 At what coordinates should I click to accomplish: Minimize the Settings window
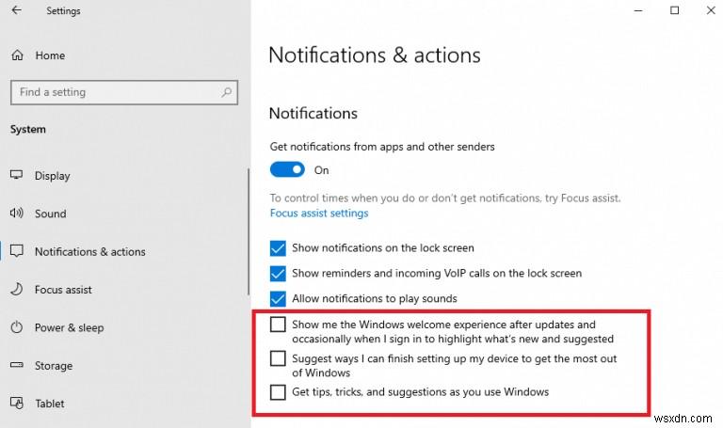[x=638, y=10]
